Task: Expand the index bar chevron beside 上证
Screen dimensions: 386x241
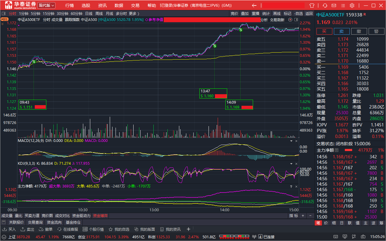Action: point(4,237)
